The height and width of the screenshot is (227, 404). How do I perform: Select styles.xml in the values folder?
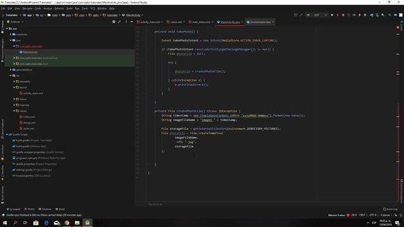(28, 129)
